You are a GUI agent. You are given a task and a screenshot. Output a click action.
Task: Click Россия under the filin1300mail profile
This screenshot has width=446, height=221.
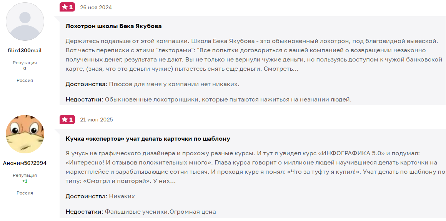(x=25, y=80)
